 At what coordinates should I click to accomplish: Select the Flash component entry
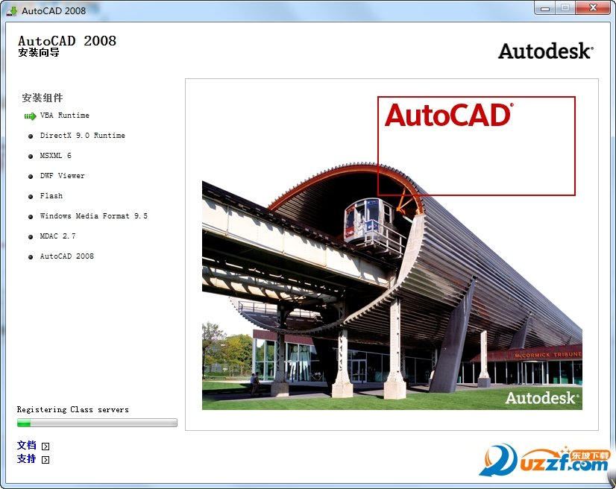point(51,196)
